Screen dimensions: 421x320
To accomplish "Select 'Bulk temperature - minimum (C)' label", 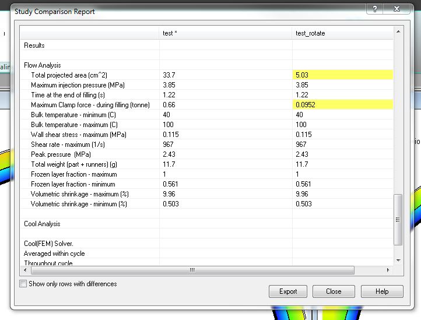I will coord(73,115).
